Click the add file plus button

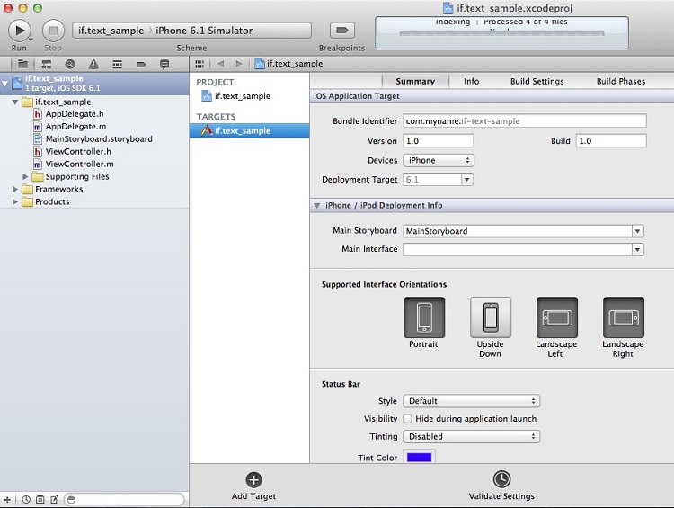point(7,499)
